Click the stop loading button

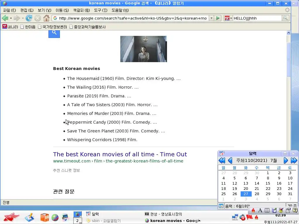pos(38,18)
